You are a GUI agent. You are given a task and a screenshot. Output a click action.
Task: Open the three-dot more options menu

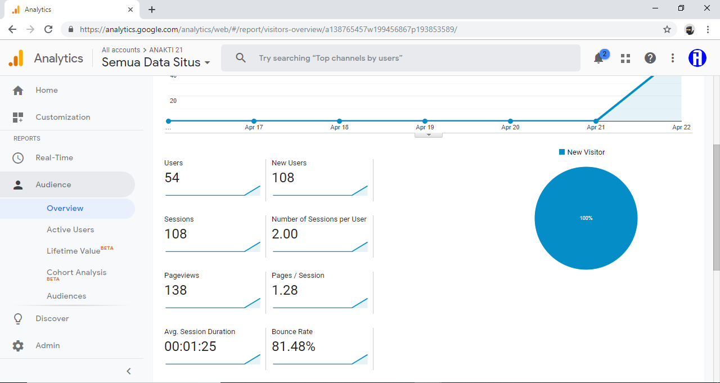click(673, 58)
